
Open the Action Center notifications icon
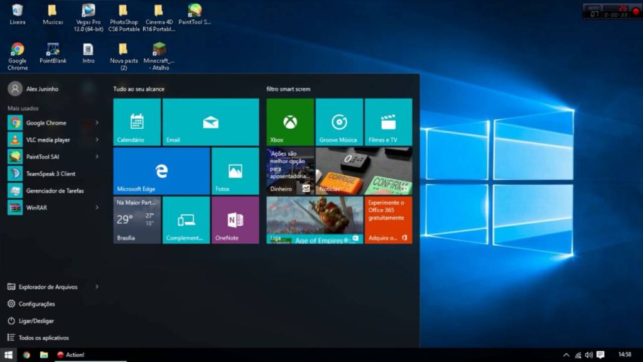click(600, 355)
